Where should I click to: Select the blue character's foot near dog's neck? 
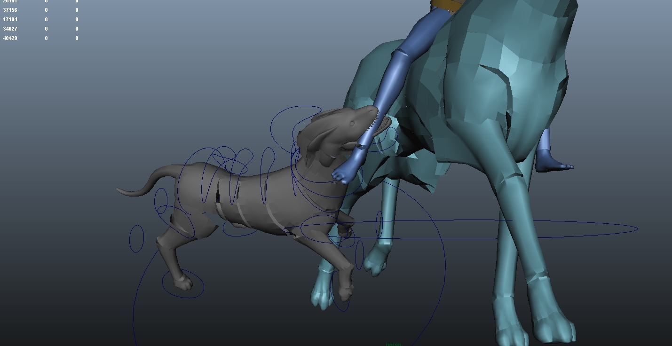click(x=347, y=169)
